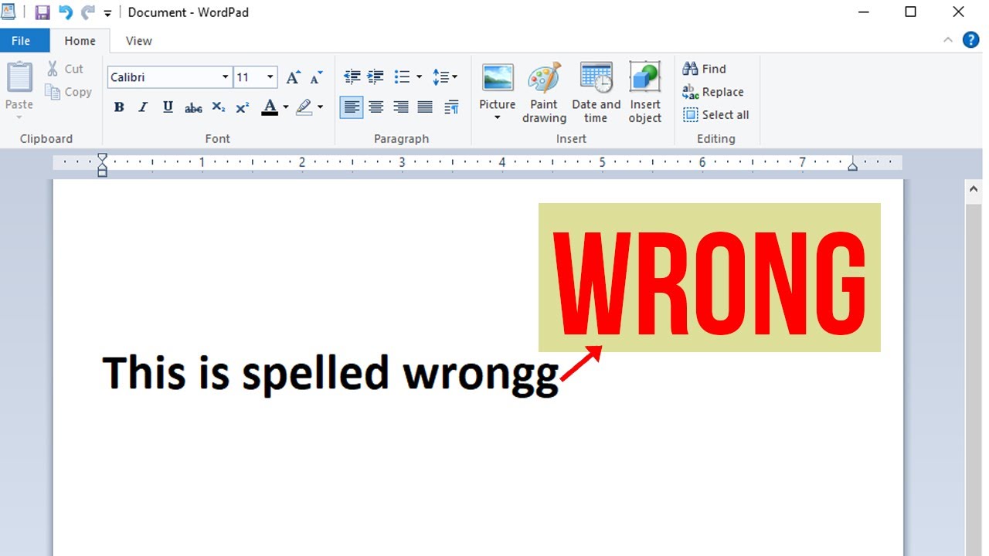989x556 pixels.
Task: Open the line spacing dropdown
Action: [x=444, y=77]
